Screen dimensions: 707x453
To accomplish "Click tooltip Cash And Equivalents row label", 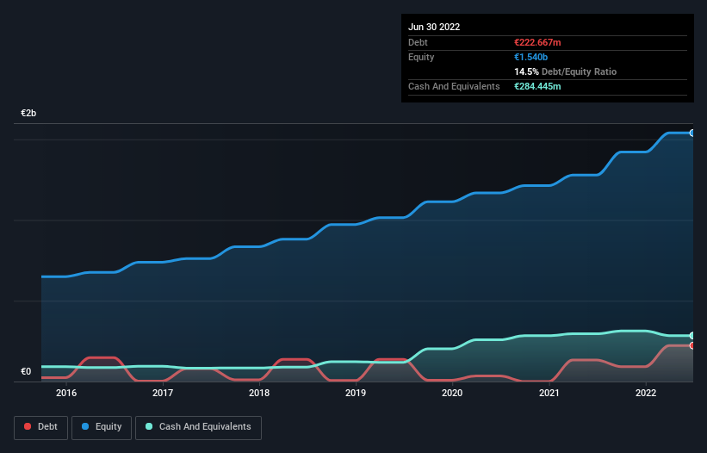I will point(454,86).
